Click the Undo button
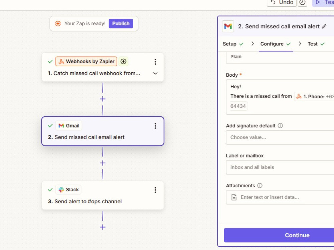334x250 pixels. pos(282,3)
